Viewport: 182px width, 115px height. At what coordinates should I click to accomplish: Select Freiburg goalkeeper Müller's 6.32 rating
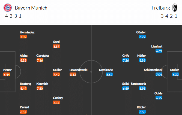[x=175, y=74]
